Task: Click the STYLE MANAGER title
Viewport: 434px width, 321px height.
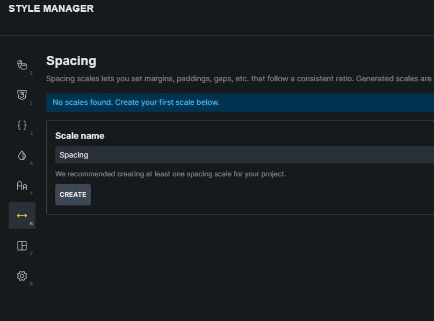Action: click(51, 9)
